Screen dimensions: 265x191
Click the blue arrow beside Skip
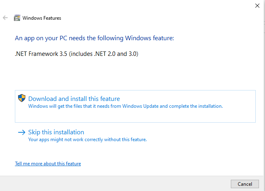[21, 132]
